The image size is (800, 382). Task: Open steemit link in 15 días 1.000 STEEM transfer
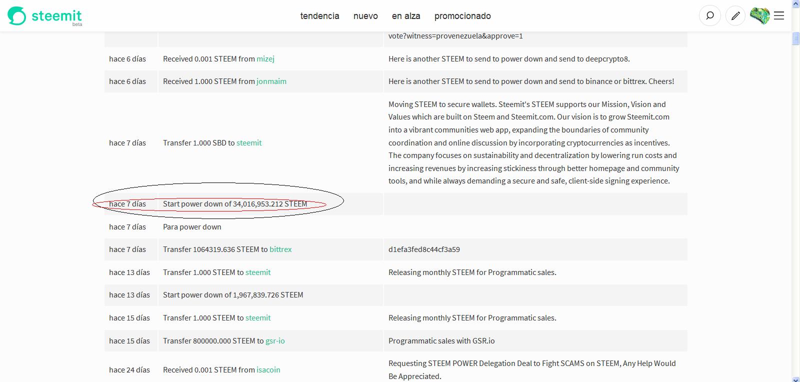point(258,318)
